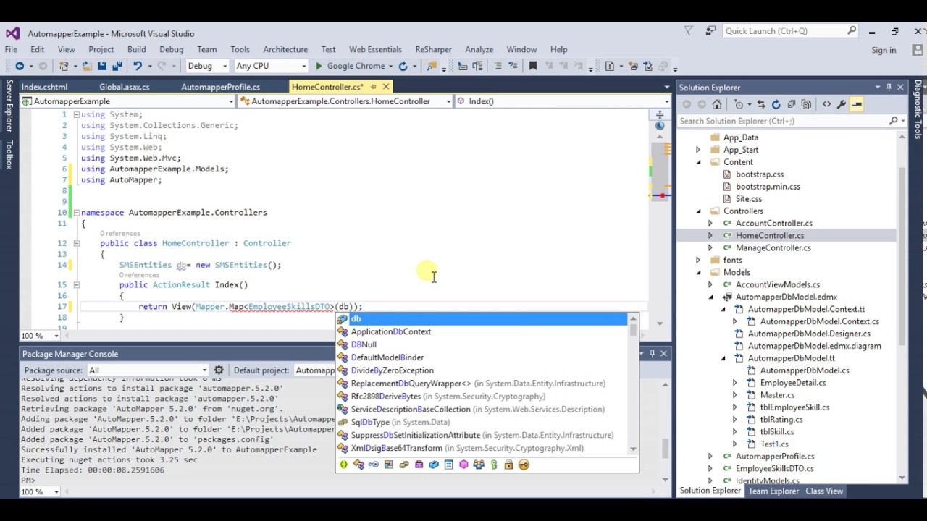The image size is (927, 521).
Task: Open the Diagnostic Tools side tab
Action: pos(918,109)
